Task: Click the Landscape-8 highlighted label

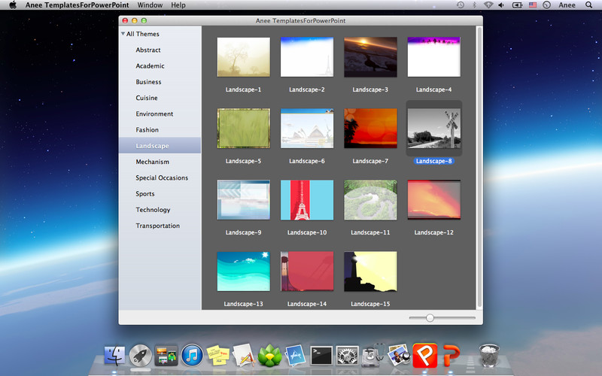Action: [x=434, y=161]
